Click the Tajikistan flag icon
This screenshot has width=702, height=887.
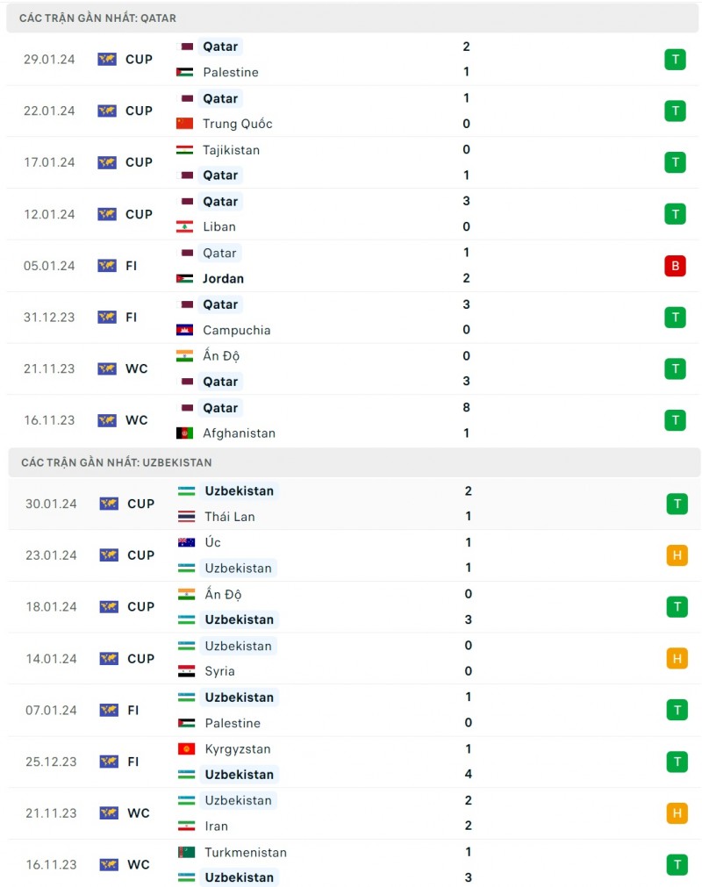coord(184,150)
